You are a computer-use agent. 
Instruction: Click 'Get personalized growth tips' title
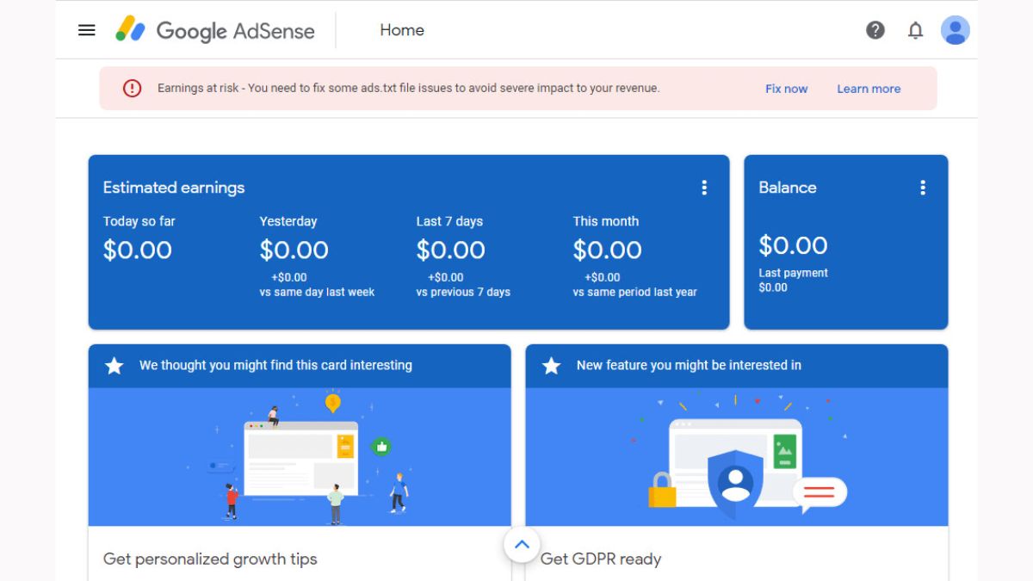[x=210, y=559]
